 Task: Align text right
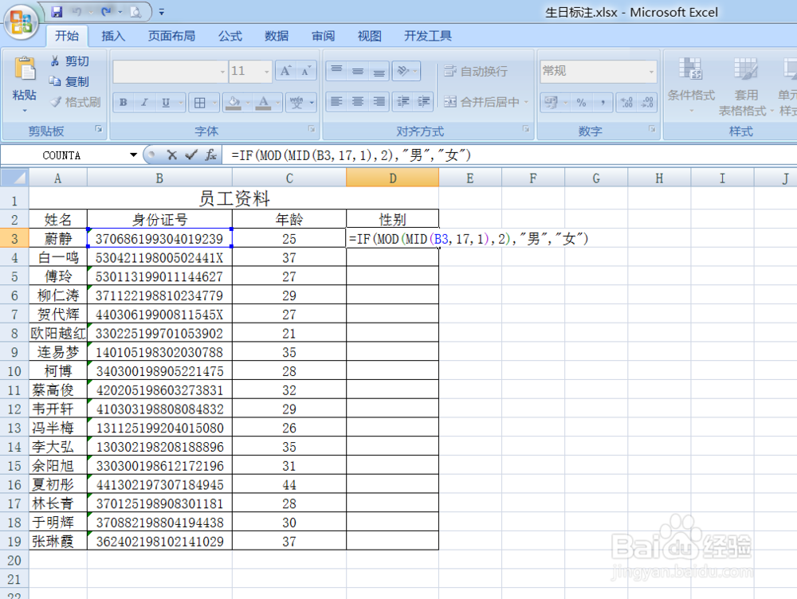point(379,102)
